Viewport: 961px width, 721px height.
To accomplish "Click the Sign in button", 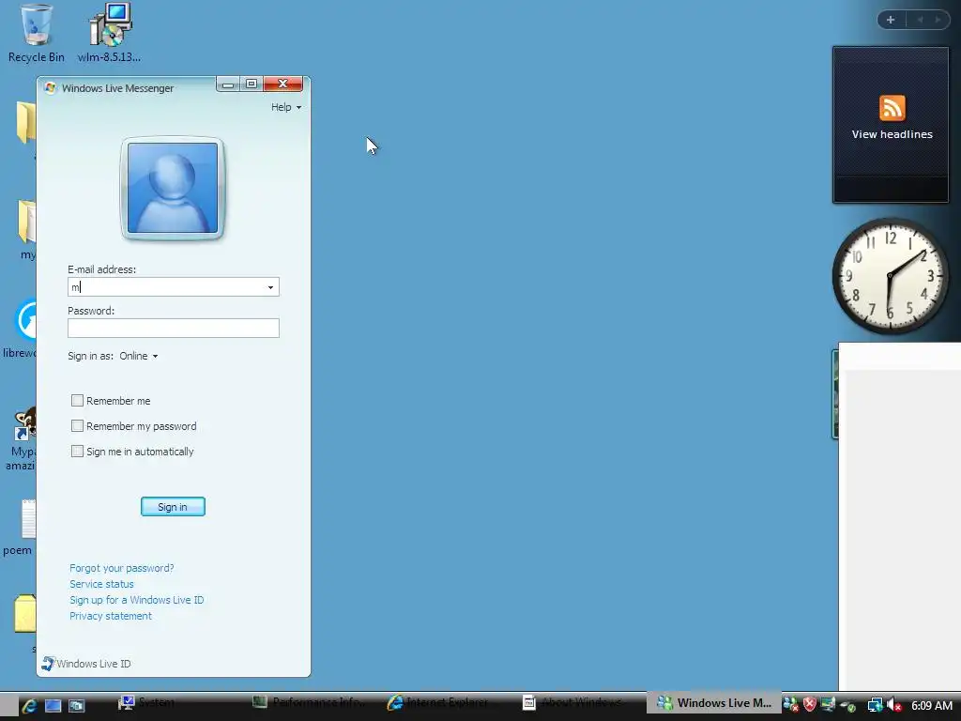I will click(x=173, y=506).
